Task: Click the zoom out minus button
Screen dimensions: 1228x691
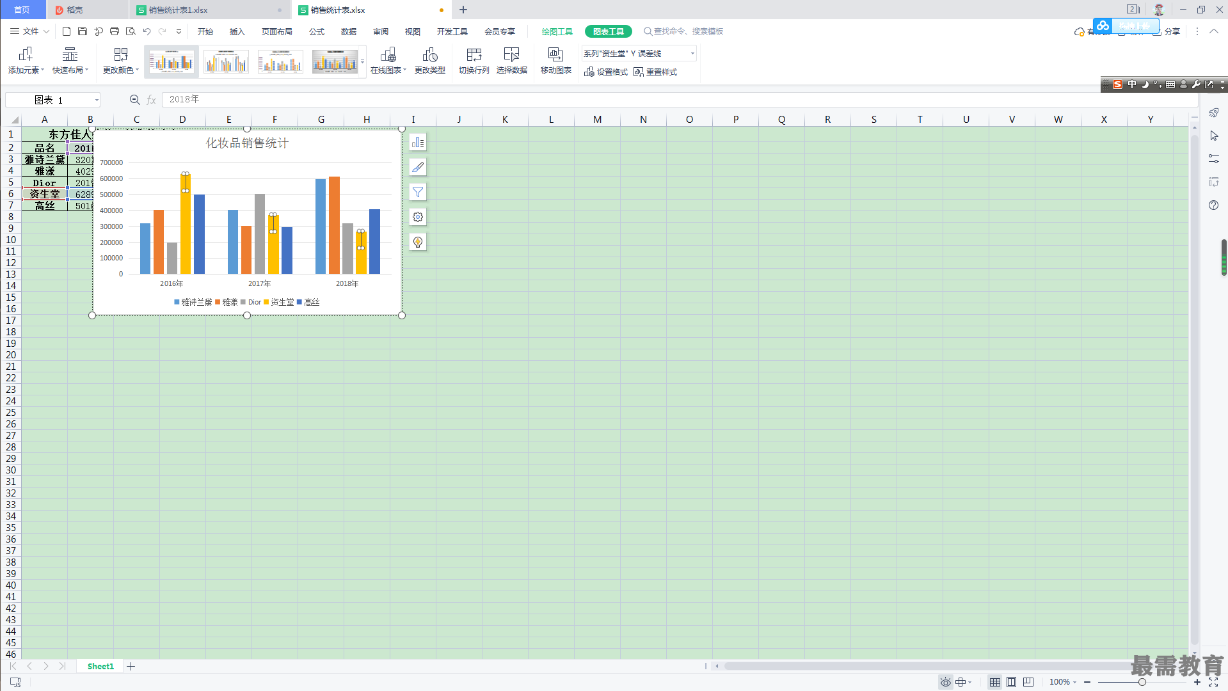Action: click(x=1087, y=682)
